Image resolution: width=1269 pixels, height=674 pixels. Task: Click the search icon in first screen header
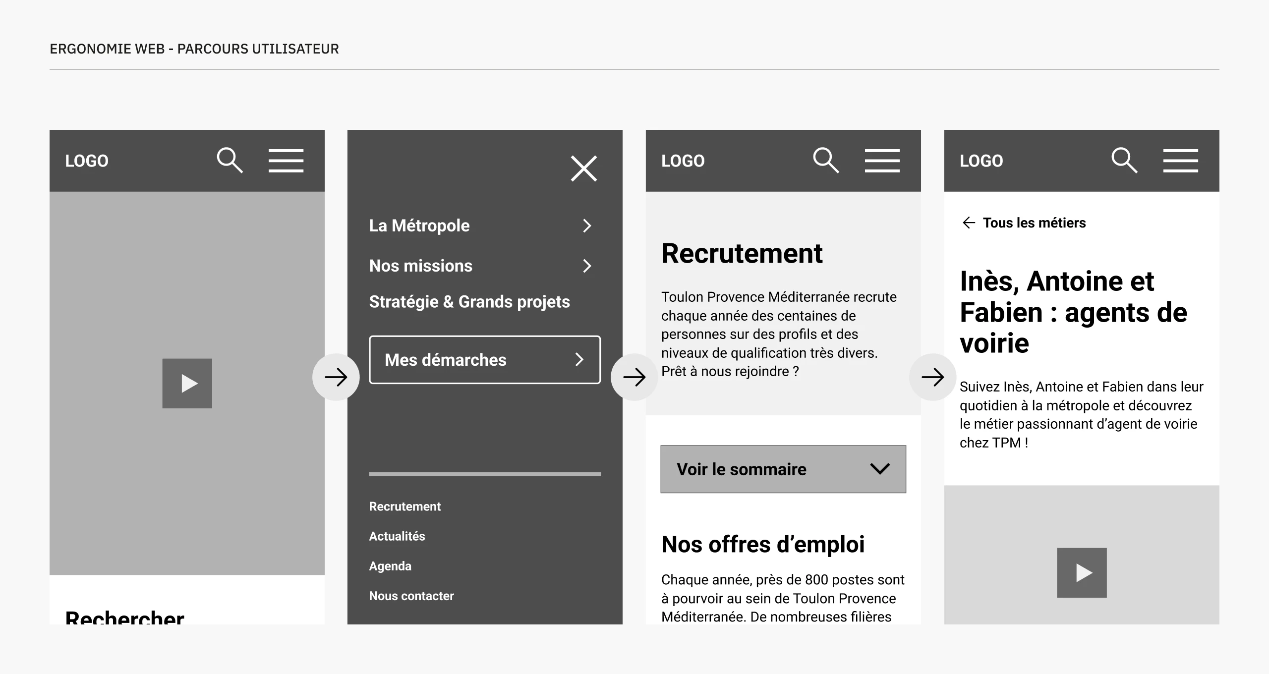tap(230, 160)
